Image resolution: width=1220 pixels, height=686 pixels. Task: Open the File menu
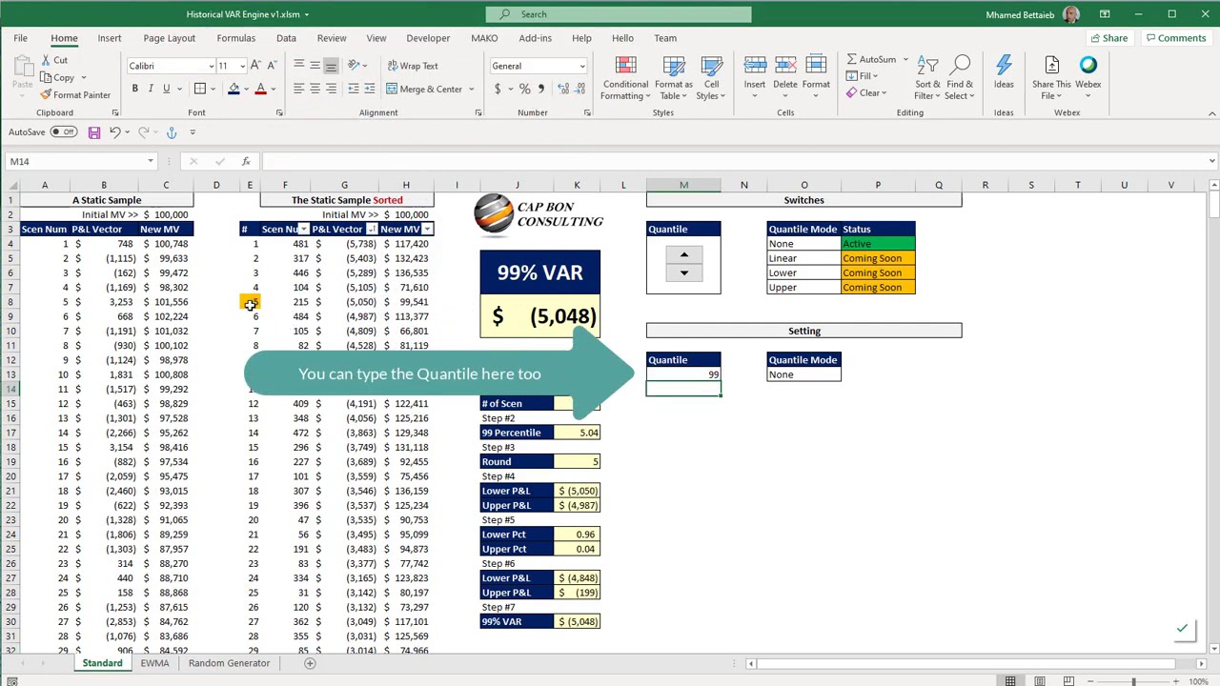pos(20,38)
